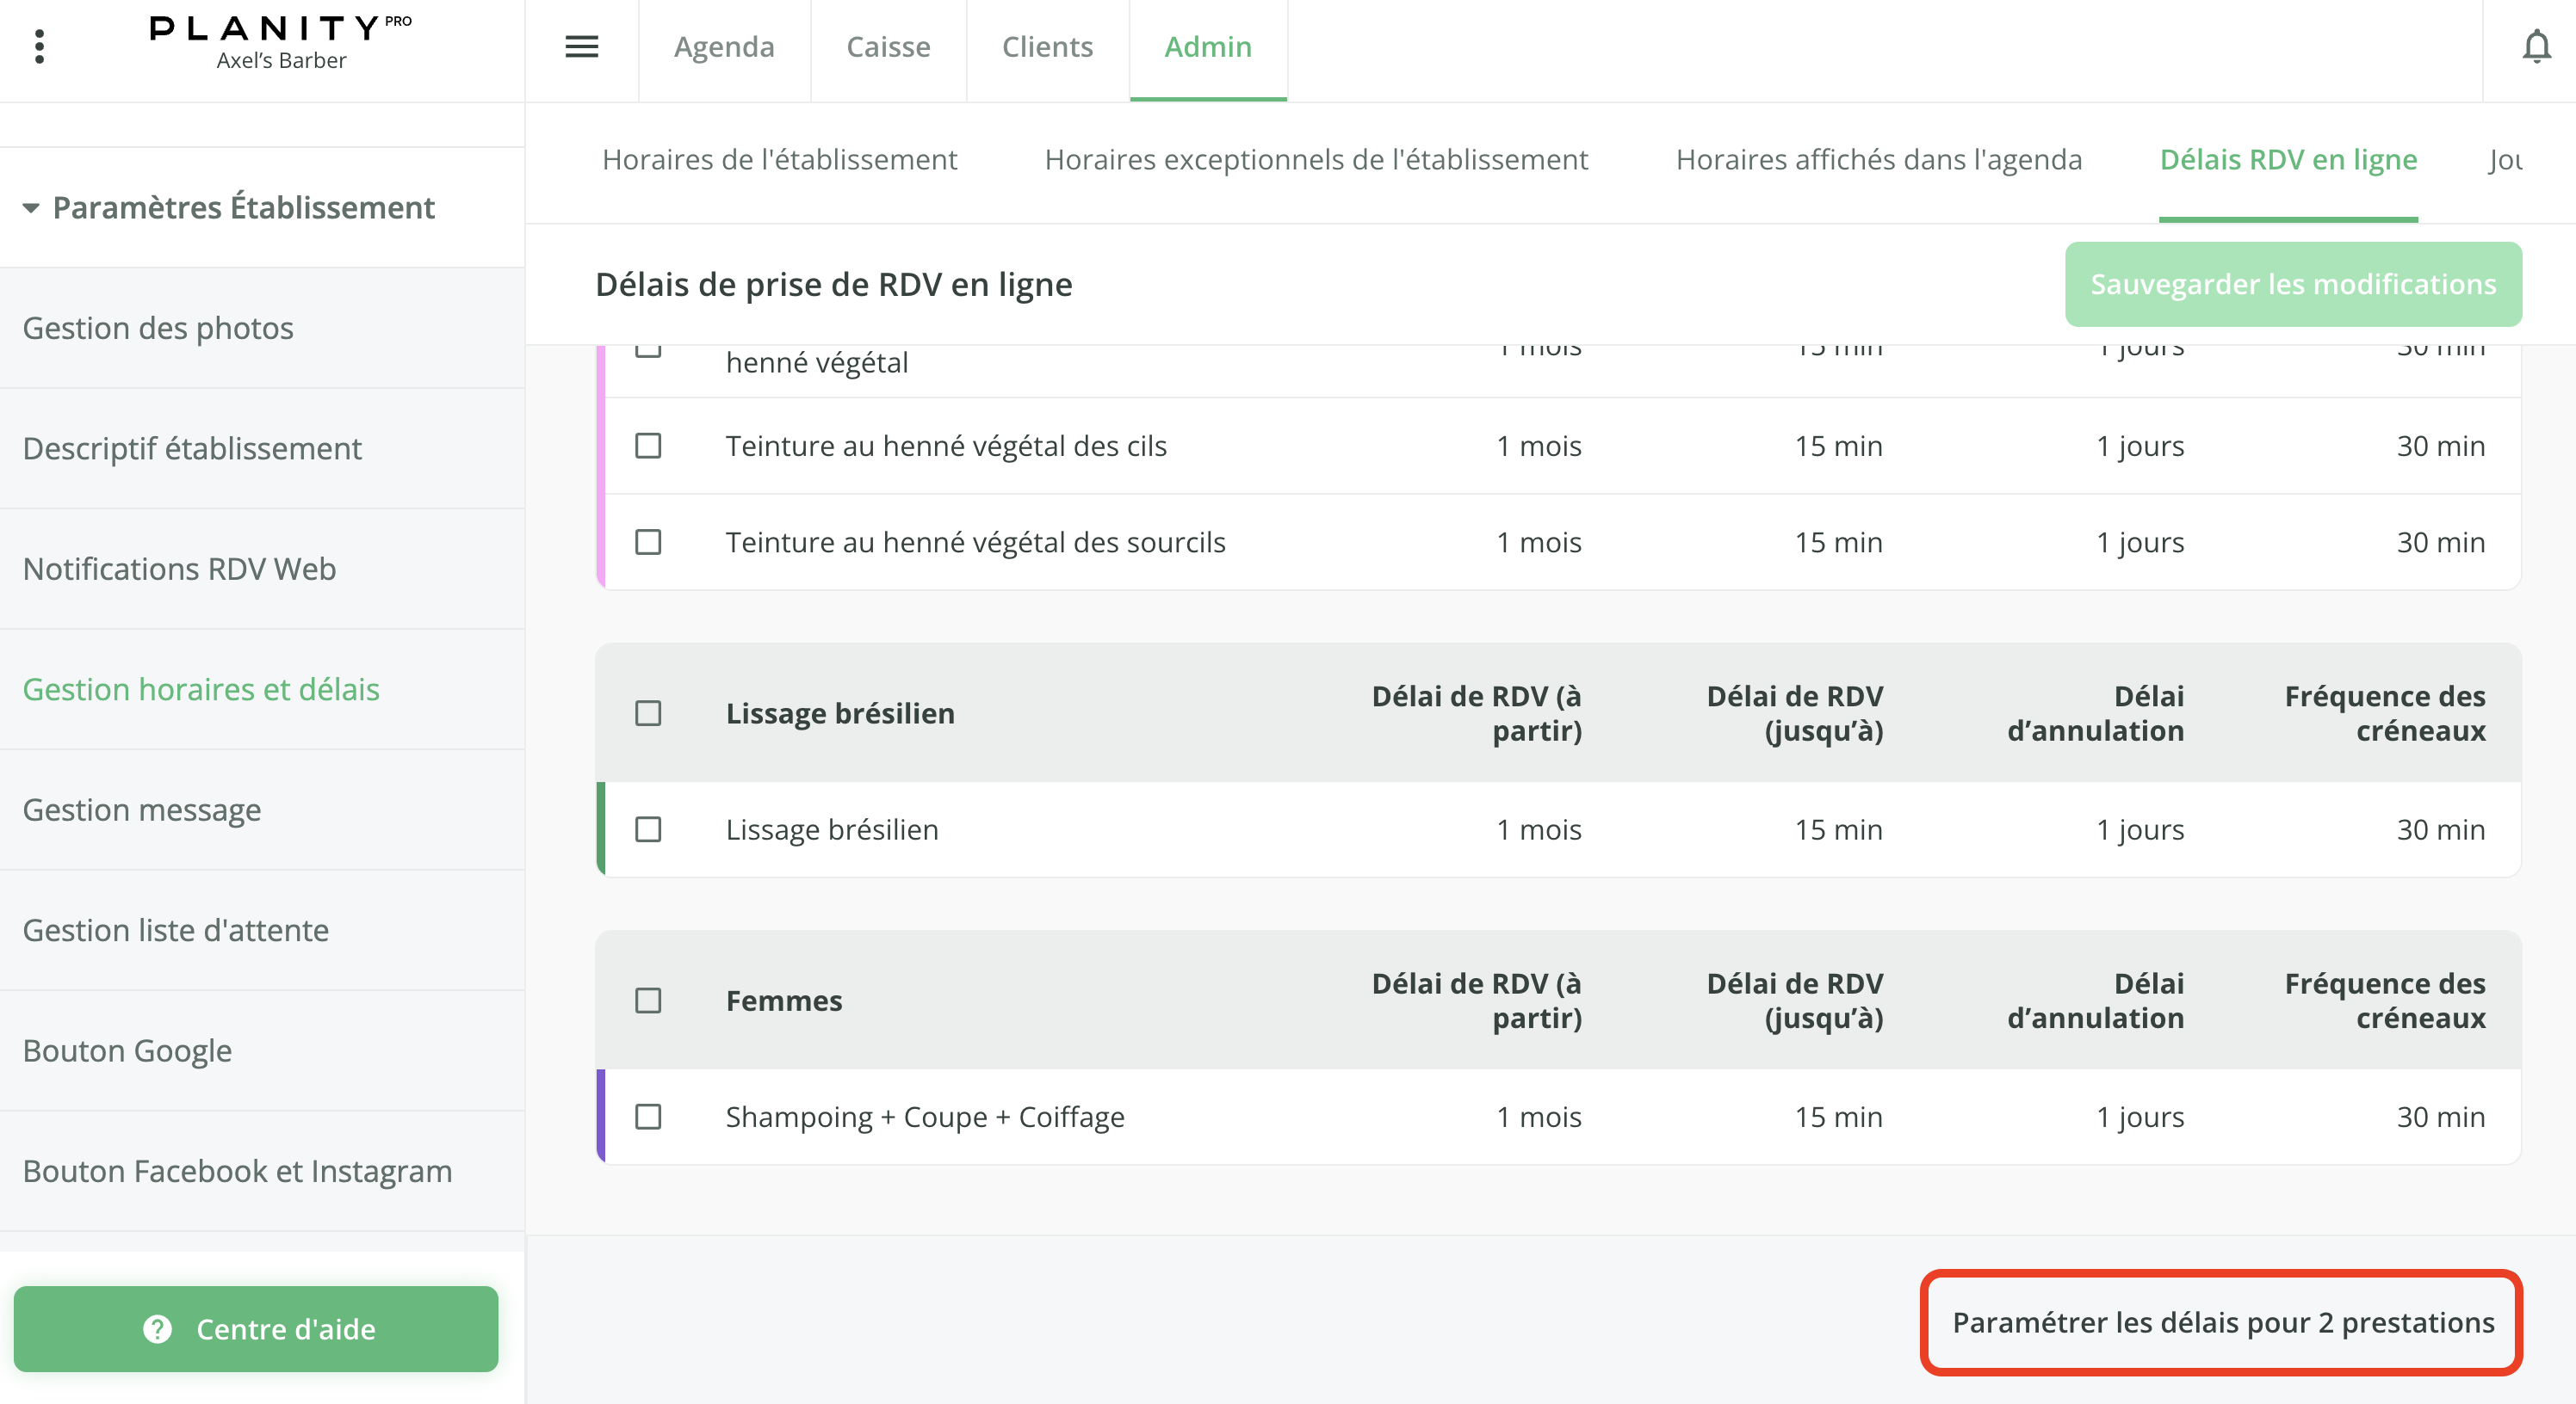Click Paramétrer les délais pour 2 prestations

(2222, 1321)
